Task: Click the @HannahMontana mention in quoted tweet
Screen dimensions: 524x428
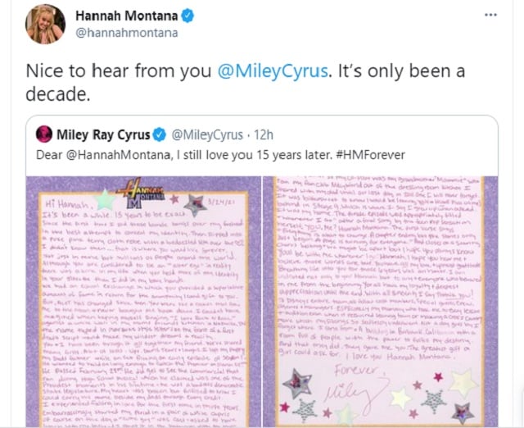Action: [118, 155]
